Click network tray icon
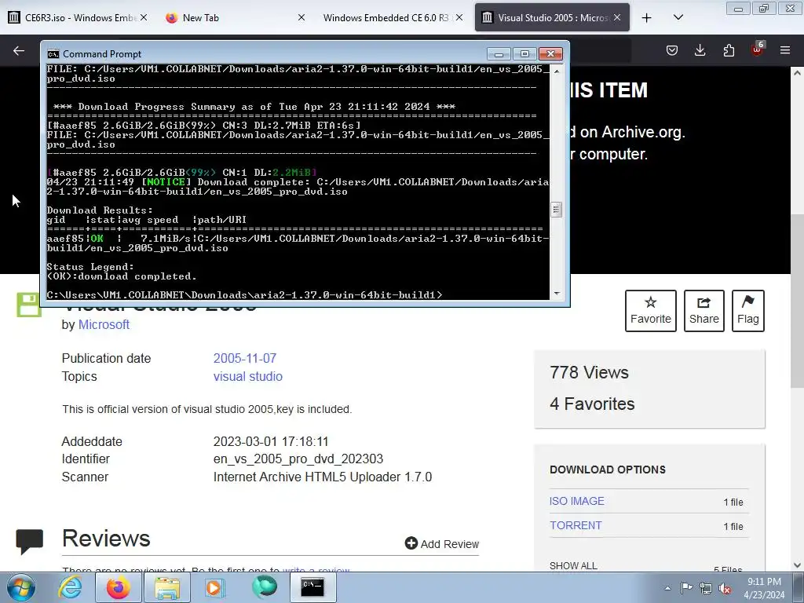This screenshot has height=603, width=804. tap(706, 588)
